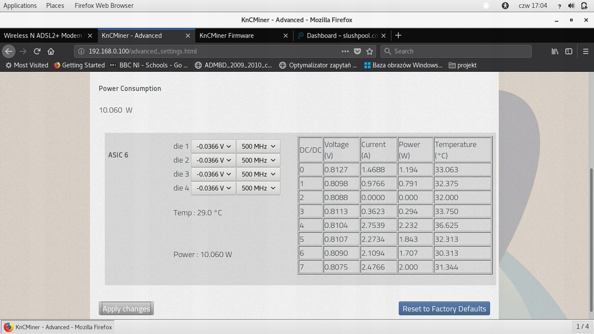Click the page vertical scrollbar thumb

pos(591,239)
